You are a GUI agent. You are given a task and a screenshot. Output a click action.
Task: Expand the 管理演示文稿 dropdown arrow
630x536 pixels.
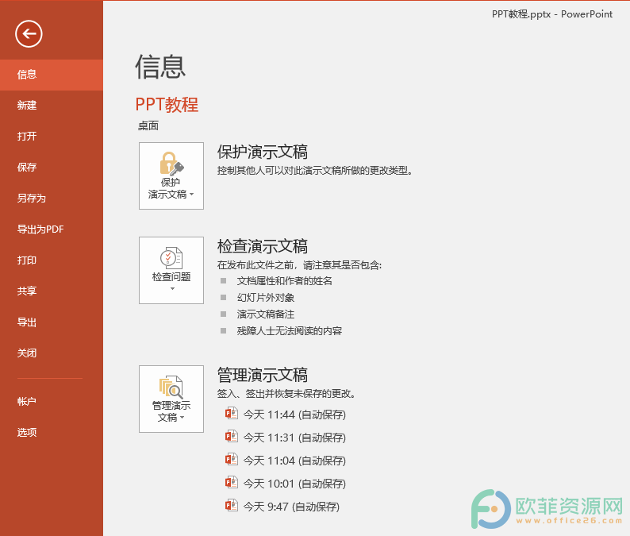pos(182,418)
